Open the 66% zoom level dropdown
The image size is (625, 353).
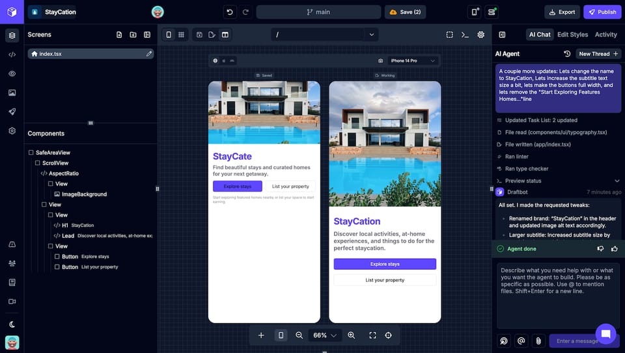[x=324, y=335]
